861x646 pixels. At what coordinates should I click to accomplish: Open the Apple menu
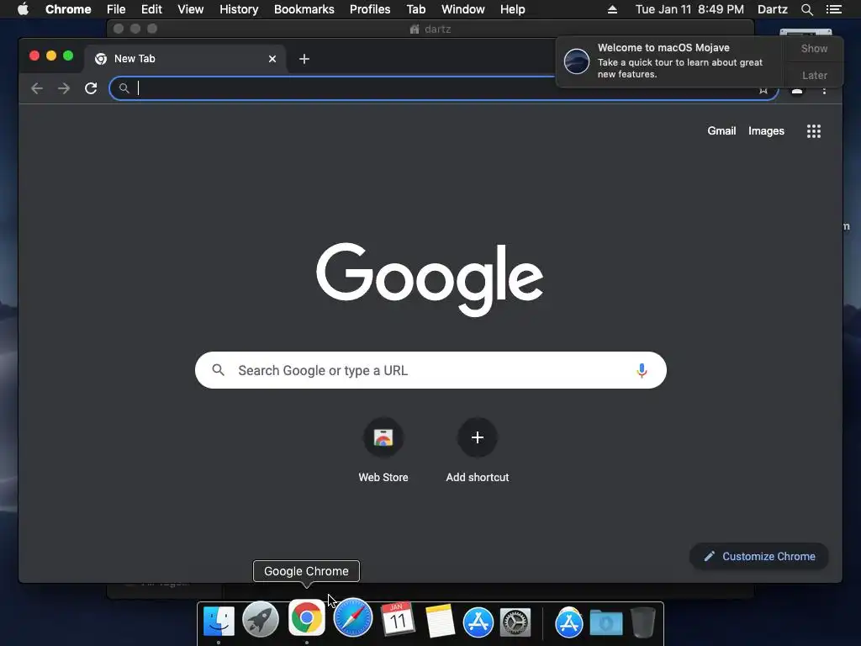pos(23,9)
